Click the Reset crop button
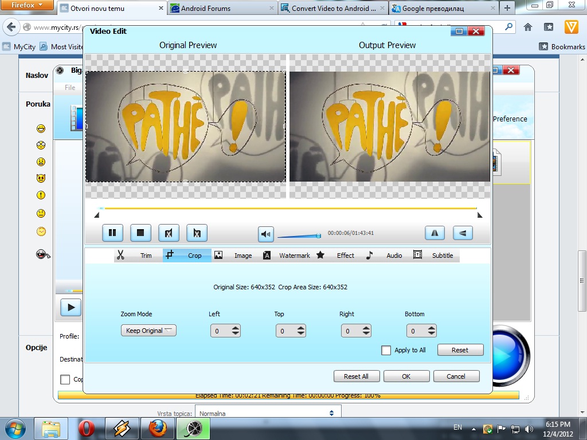Viewport: 587px width, 440px height. pyautogui.click(x=460, y=350)
